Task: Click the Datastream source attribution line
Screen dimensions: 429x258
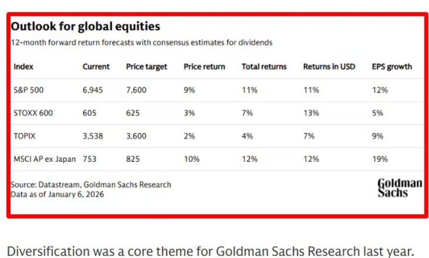Action: coord(91,184)
